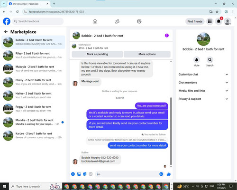The image size is (237, 190).
Task: Attach a photo using the image icon
Action: point(79,174)
